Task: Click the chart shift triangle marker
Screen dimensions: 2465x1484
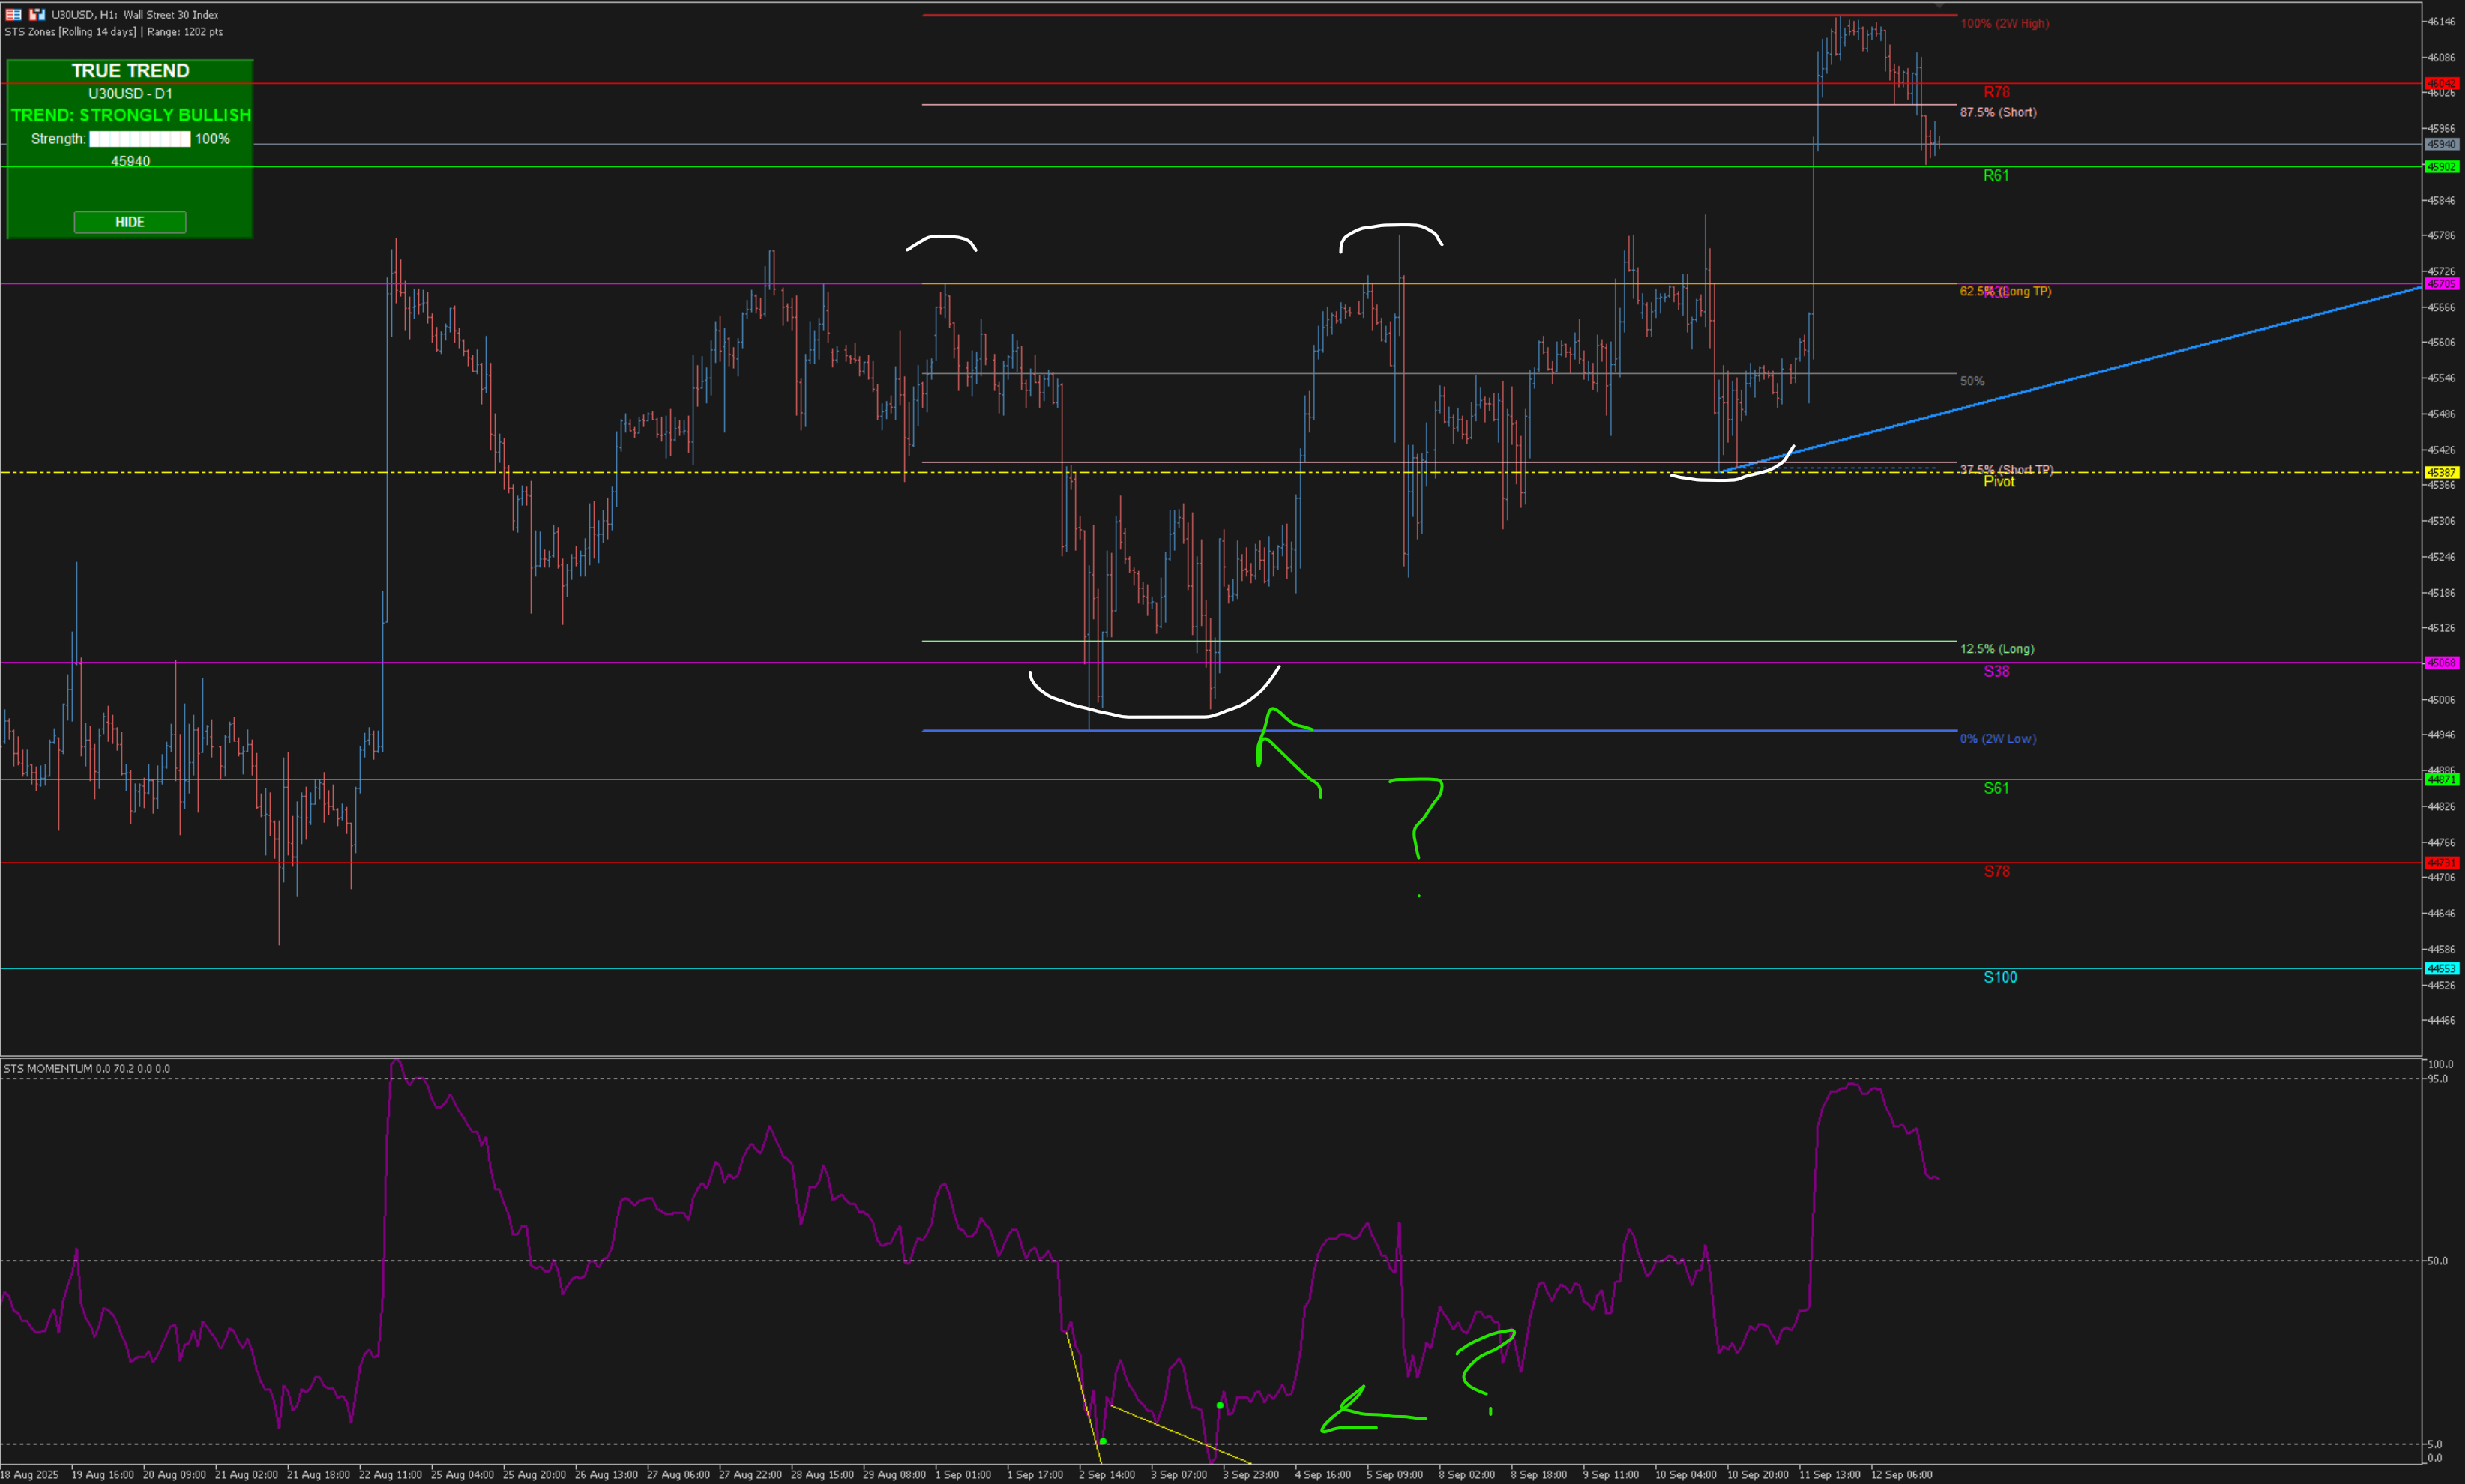Action: point(1939,6)
